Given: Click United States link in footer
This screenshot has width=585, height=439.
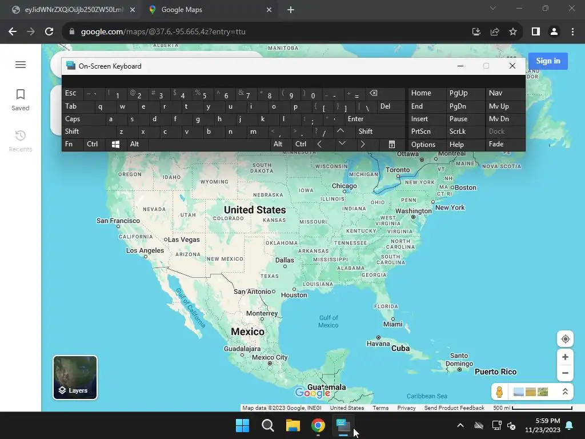Looking at the screenshot, I should (347, 408).
